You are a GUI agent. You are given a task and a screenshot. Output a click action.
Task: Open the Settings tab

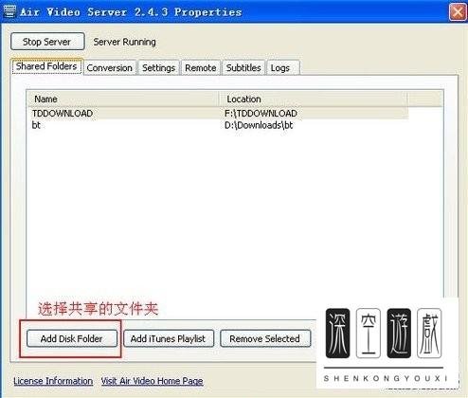pyautogui.click(x=158, y=67)
